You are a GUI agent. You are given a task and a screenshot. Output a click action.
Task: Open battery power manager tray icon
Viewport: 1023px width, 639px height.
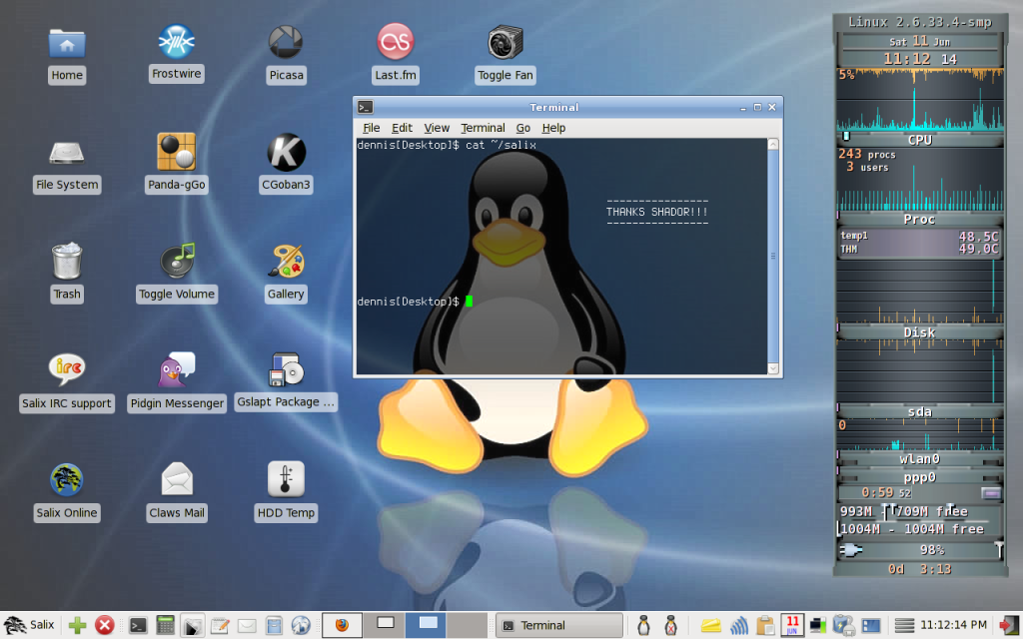(x=843, y=626)
